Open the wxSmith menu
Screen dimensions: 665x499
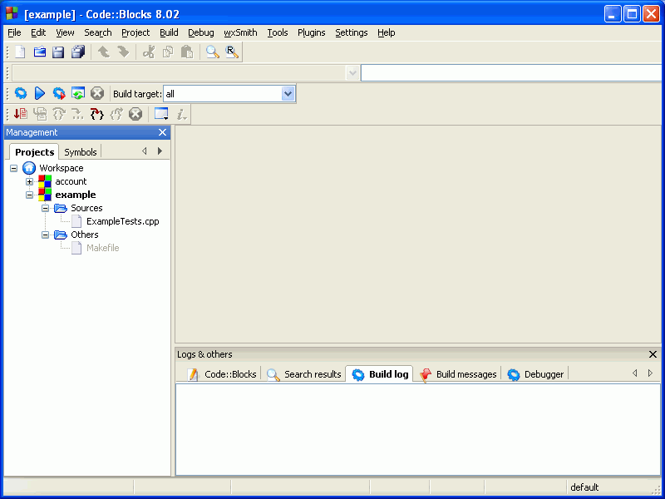pos(240,32)
